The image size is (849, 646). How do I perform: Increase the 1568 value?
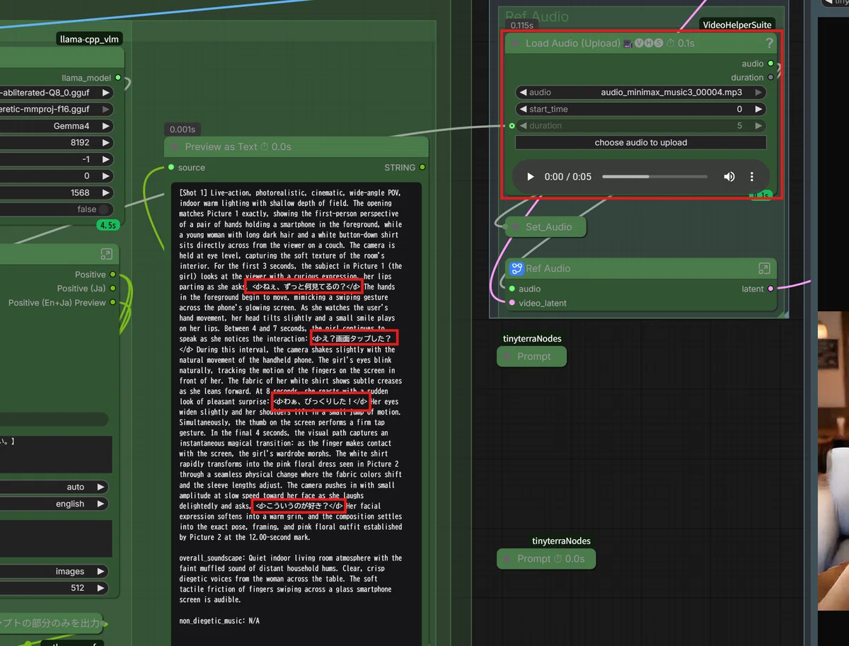pos(105,192)
